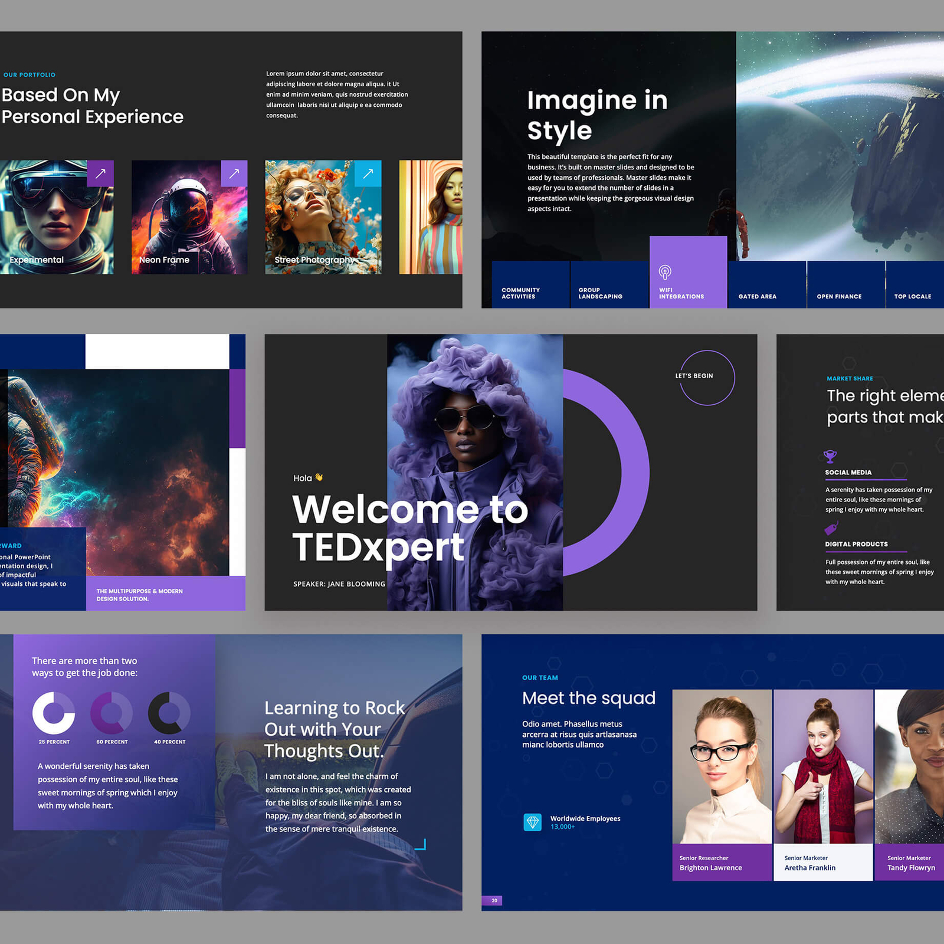Click the Speaker: Jane Blooming text
Viewport: 944px width, 944px height.
point(339,584)
